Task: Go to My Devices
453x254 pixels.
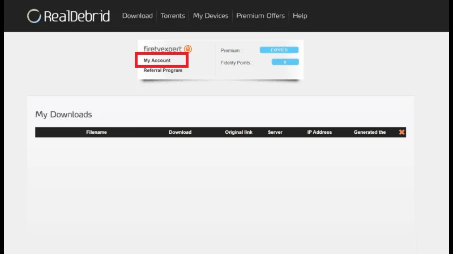Action: click(211, 16)
